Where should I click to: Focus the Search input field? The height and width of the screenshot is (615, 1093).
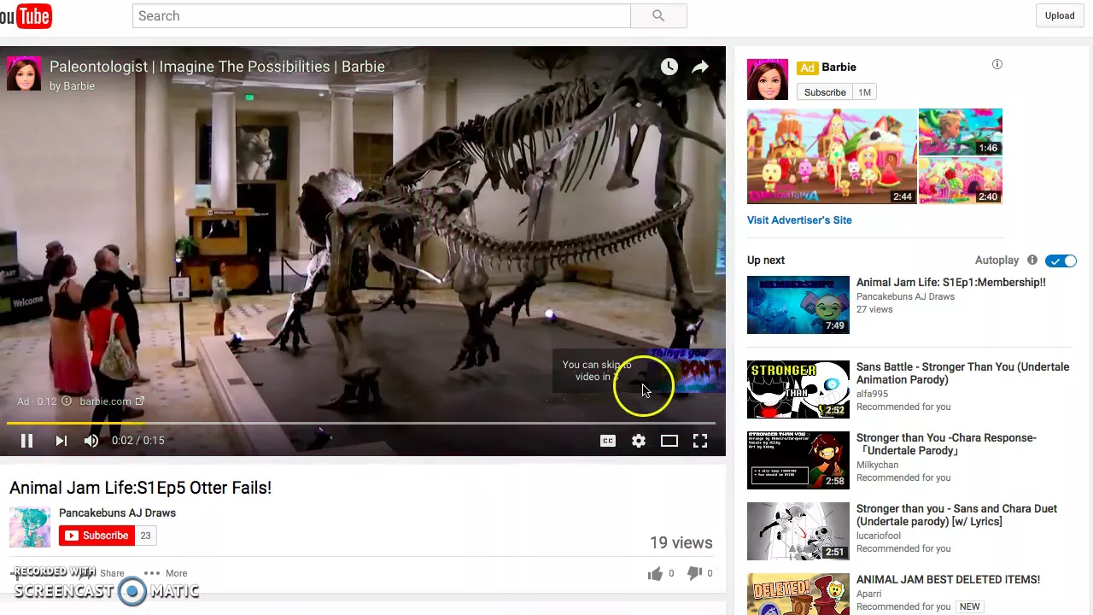point(381,15)
